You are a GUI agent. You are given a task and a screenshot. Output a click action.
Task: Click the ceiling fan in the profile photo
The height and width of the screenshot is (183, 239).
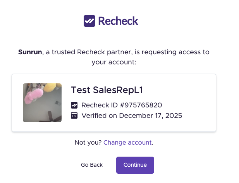pos(51,116)
